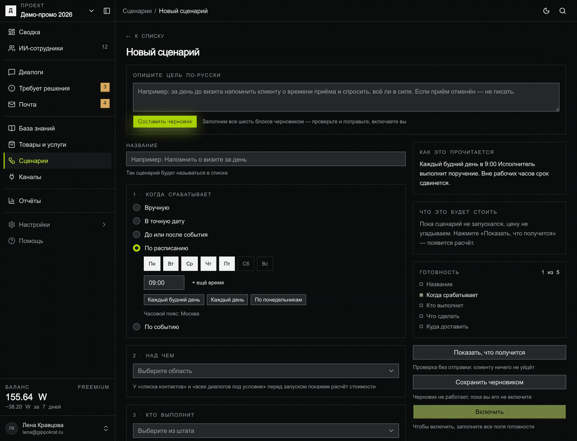577x441 pixels.
Task: Click the Составить черновик button
Action: click(x=165, y=122)
